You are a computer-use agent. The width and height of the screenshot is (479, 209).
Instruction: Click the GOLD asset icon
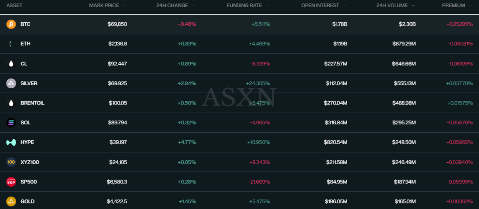coord(11,201)
